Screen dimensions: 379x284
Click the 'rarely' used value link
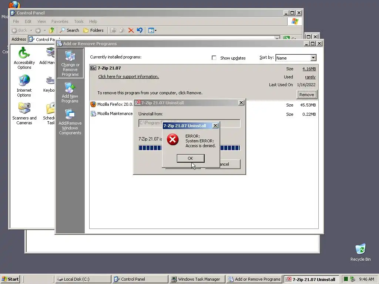[x=310, y=77]
